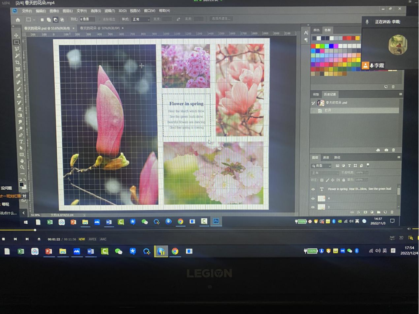Switch to the 通道 channels tab
This screenshot has height=314, width=419.
326,158
